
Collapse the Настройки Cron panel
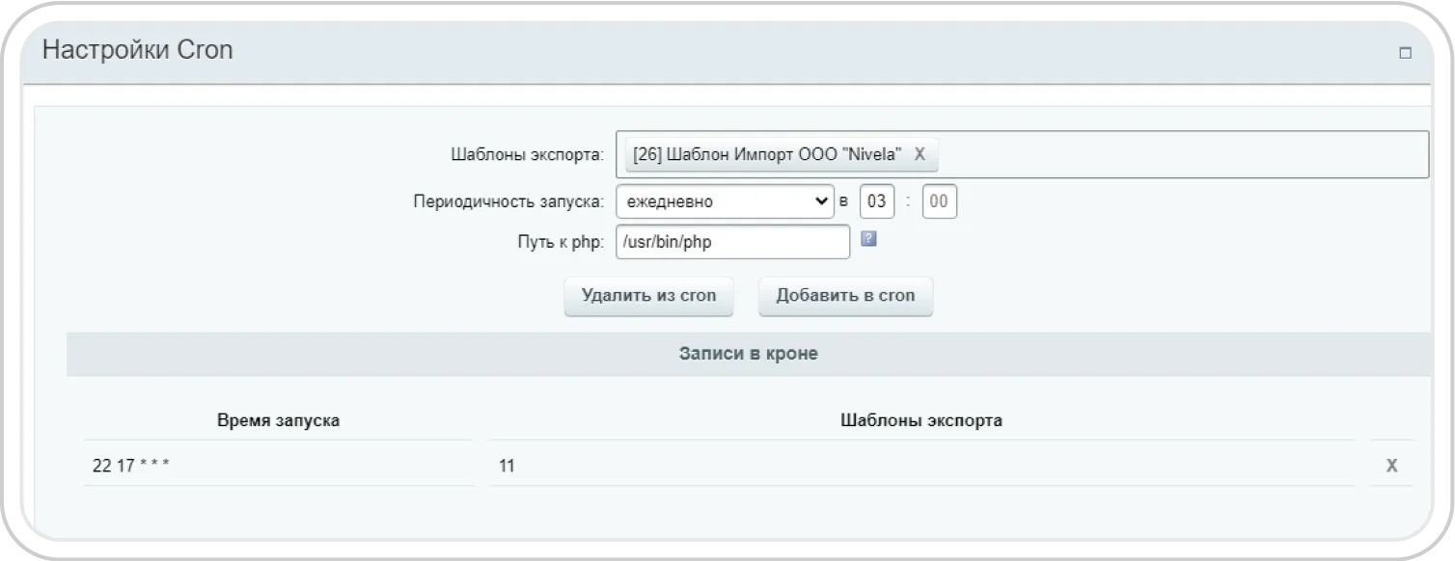click(x=1405, y=54)
